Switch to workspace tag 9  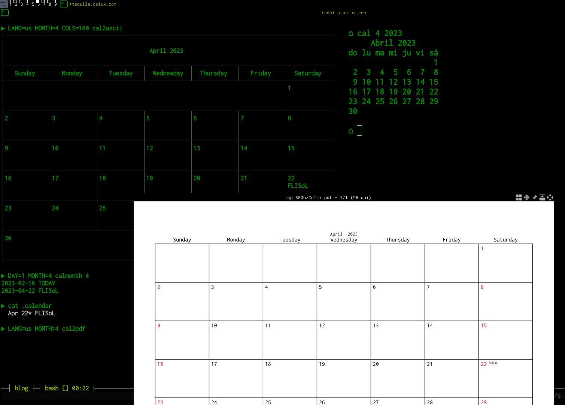(55, 4)
